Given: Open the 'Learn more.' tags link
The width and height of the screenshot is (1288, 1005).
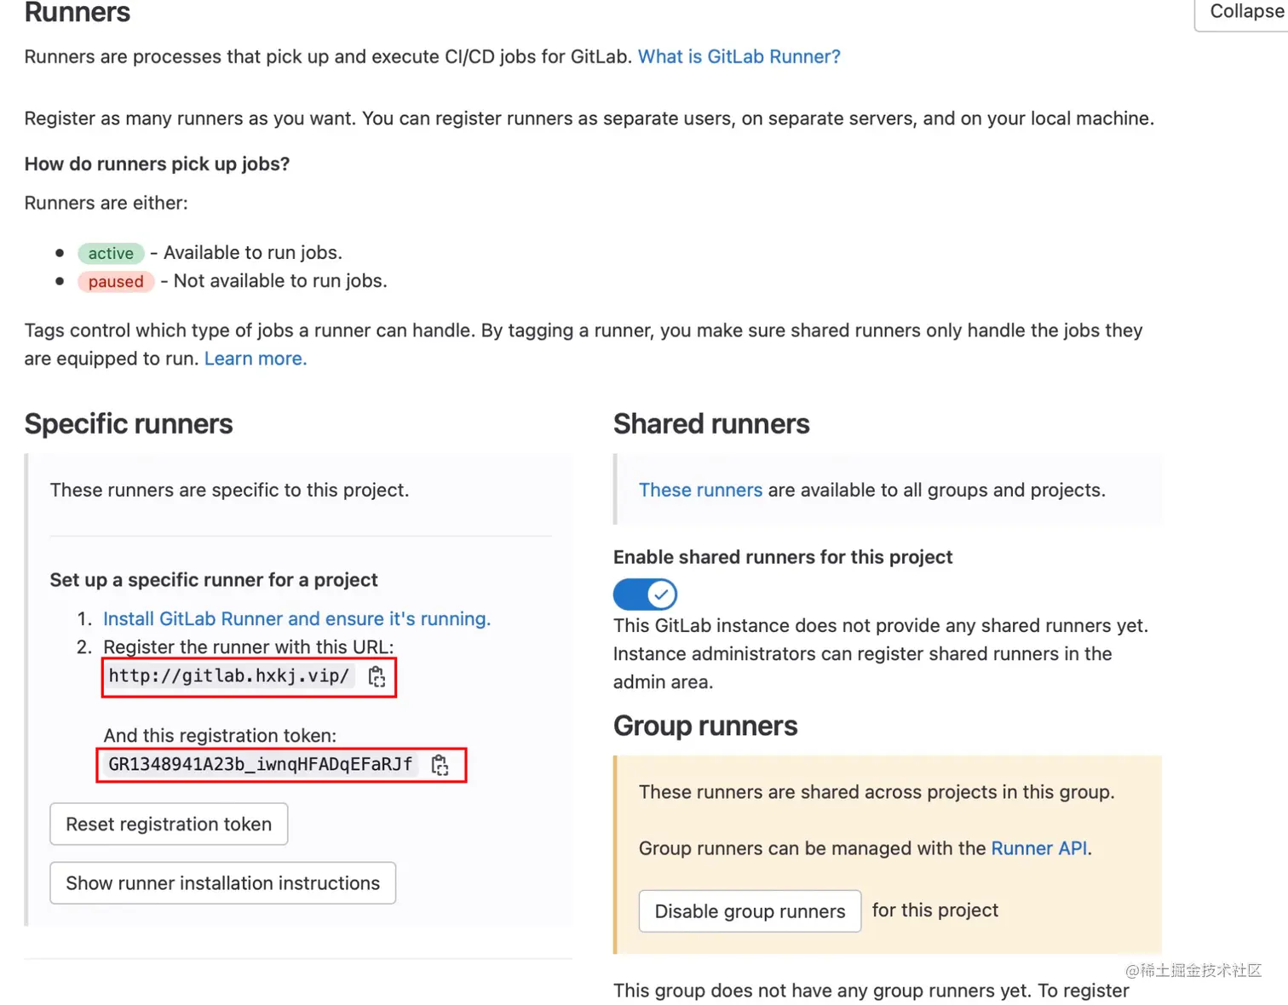Looking at the screenshot, I should coord(255,359).
